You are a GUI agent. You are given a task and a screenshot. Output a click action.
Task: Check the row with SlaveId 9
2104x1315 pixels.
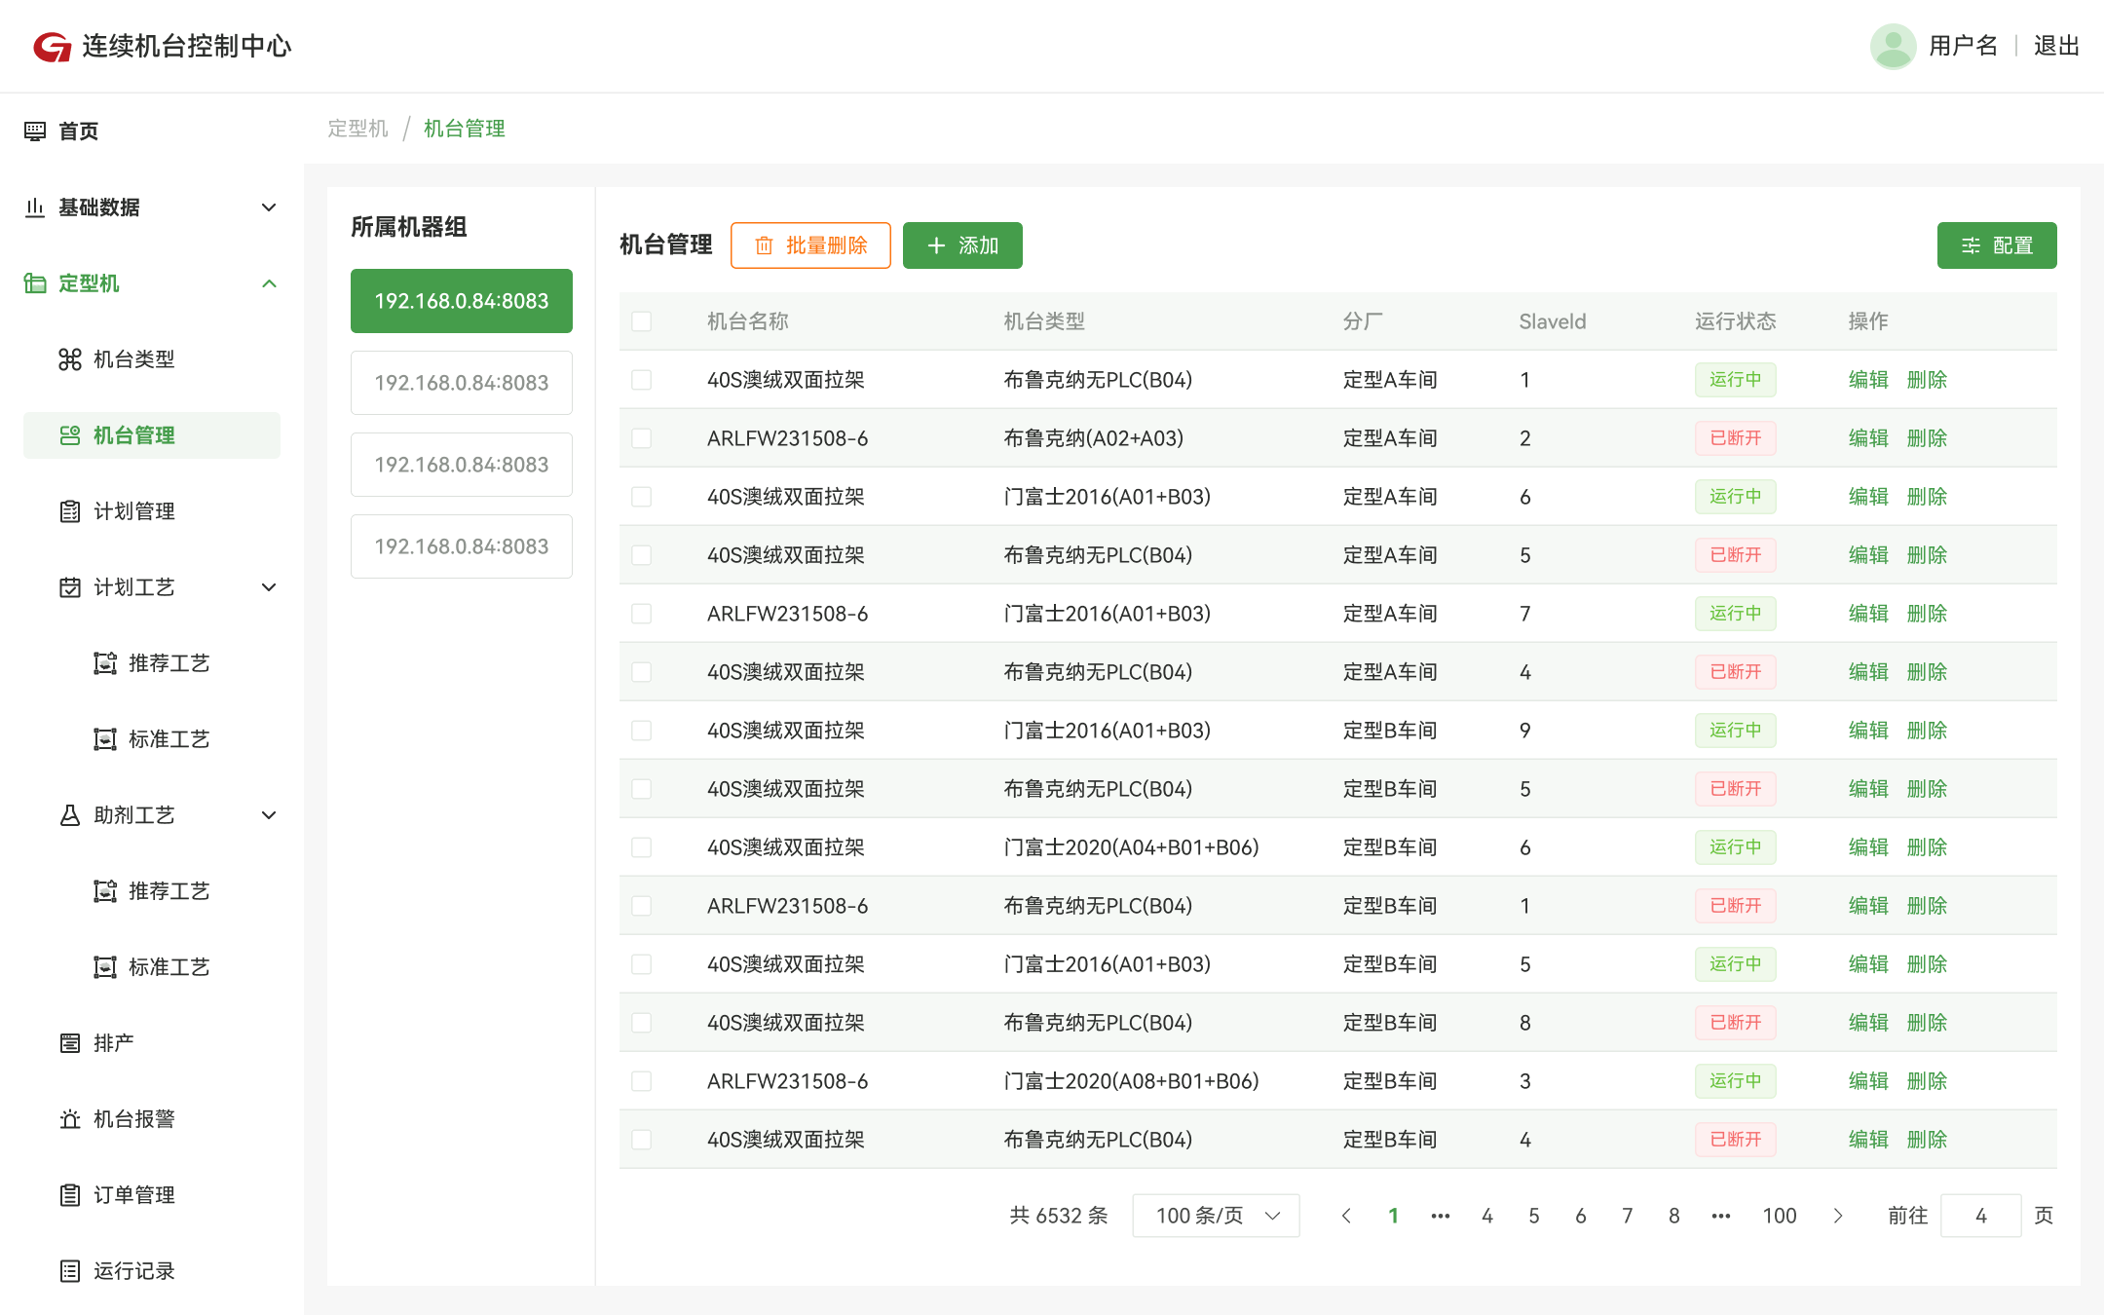tap(641, 731)
